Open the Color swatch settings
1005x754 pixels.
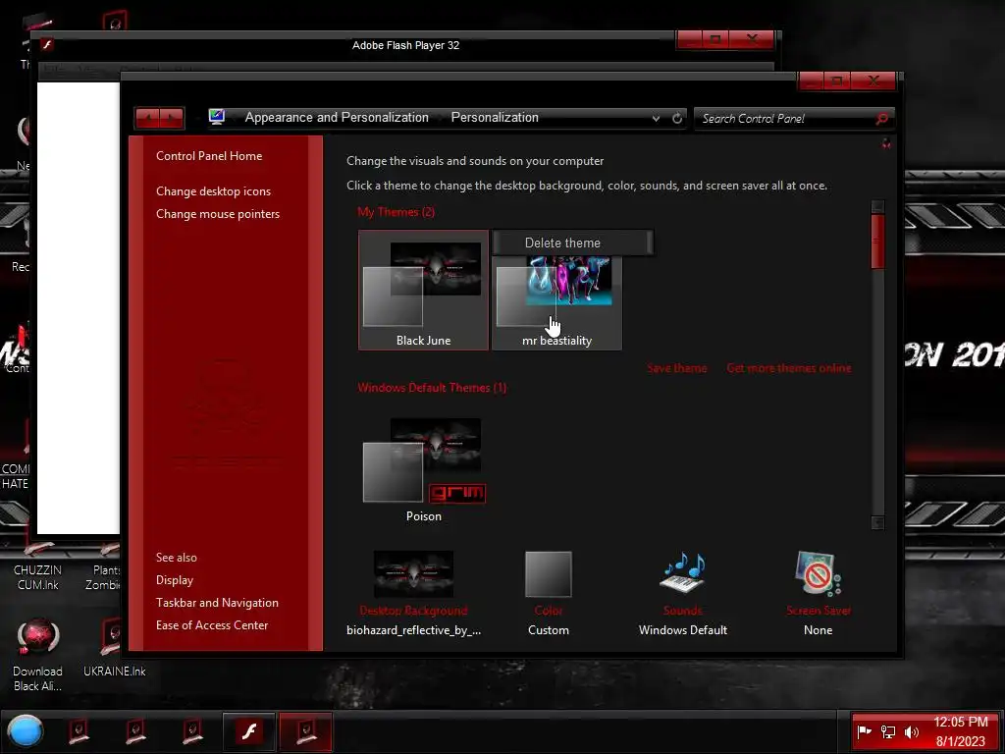(x=548, y=573)
